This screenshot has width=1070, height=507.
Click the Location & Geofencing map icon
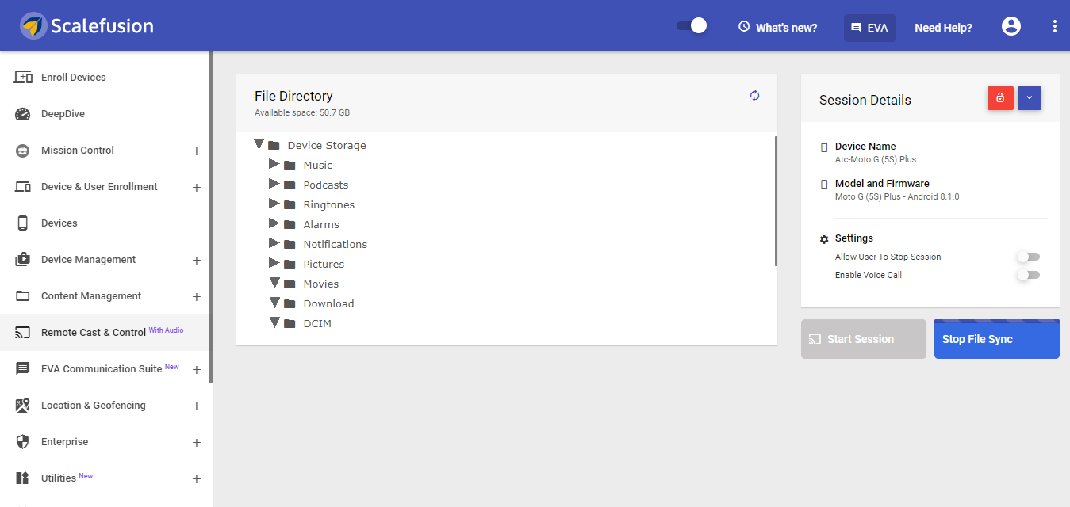pyautogui.click(x=23, y=406)
